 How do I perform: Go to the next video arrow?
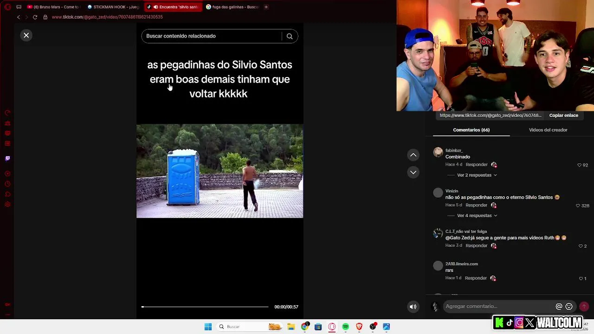click(413, 172)
